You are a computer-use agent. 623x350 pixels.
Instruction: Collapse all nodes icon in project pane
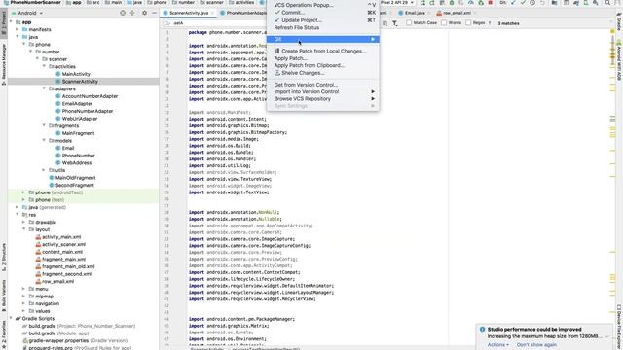[x=132, y=13]
